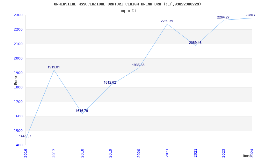Select the Importi subtitle

(x=127, y=11)
